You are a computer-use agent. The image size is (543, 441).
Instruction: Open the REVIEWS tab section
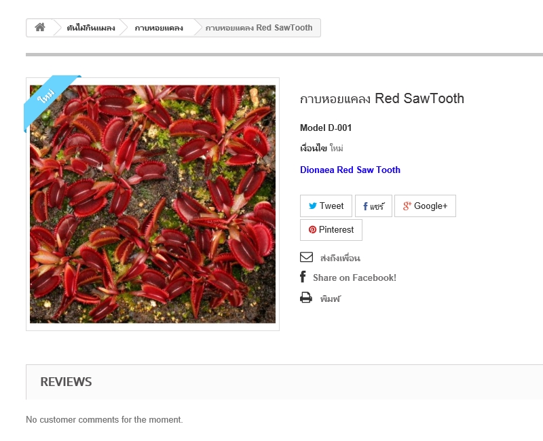[66, 382]
